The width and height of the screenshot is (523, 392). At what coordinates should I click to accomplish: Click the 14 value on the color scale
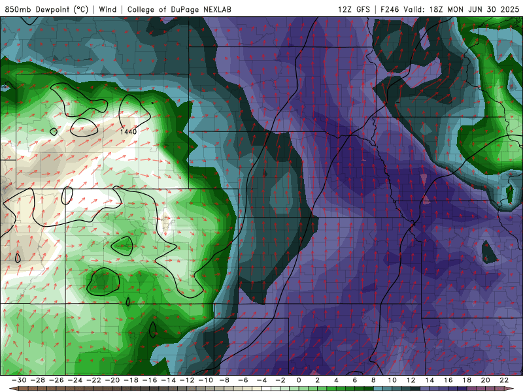tap(430, 380)
